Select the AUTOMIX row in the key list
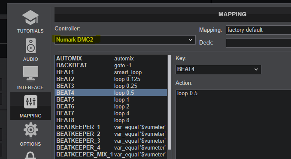This screenshot has height=159, width=291. [x=111, y=59]
